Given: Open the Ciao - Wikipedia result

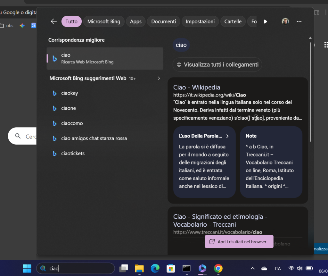Looking at the screenshot, I should coord(196,87).
